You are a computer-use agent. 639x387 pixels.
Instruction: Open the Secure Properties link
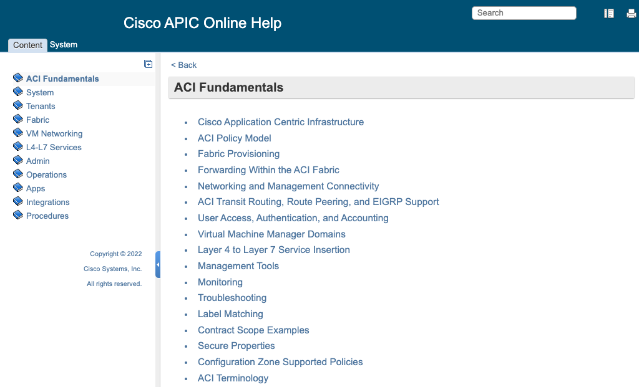point(237,346)
